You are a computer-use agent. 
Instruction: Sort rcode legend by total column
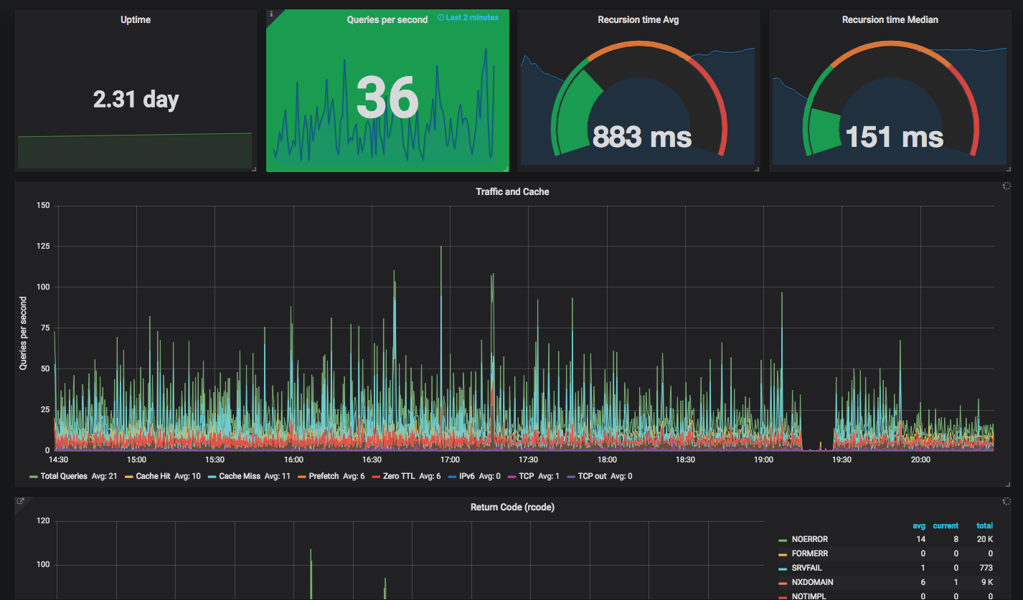(x=984, y=525)
